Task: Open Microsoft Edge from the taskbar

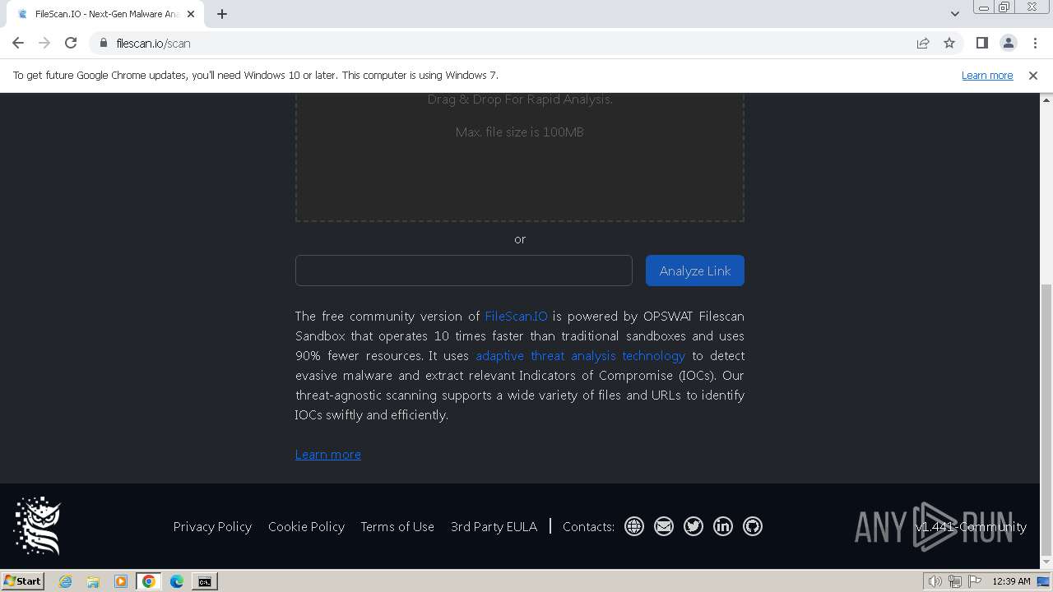Action: pos(177,581)
